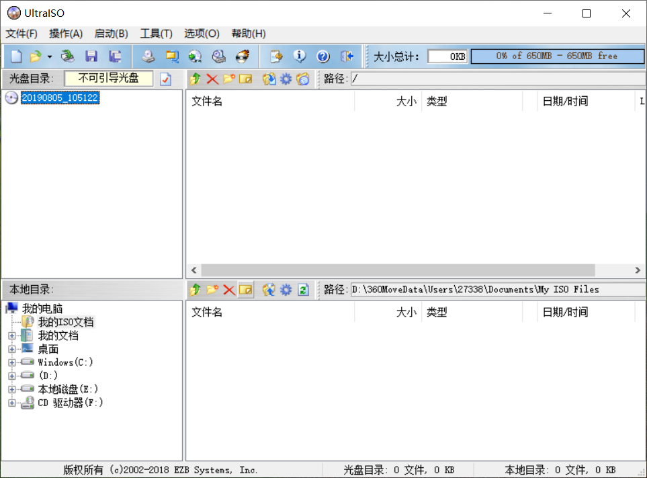Select the 20190805_105122 disc root node

pos(60,98)
